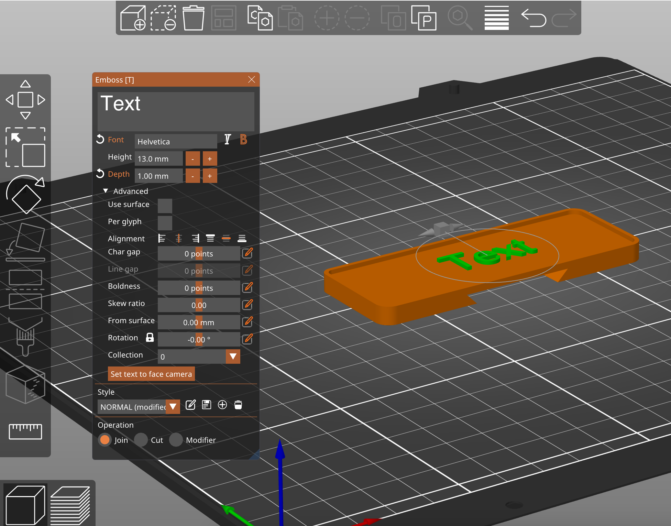The width and height of the screenshot is (671, 526).
Task: Click the Boldness slider field
Action: (199, 288)
